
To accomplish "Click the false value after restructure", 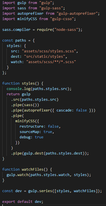I will 53,126.
